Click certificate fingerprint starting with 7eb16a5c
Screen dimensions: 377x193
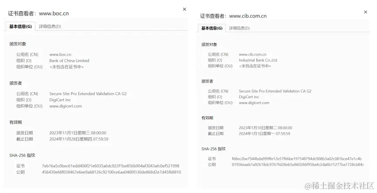click(110, 166)
